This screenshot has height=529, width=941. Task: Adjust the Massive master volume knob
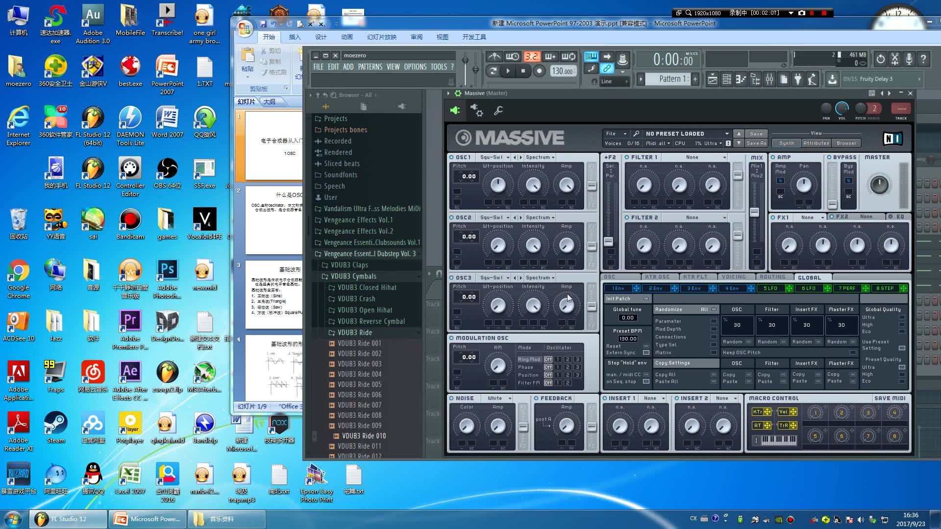tap(879, 185)
